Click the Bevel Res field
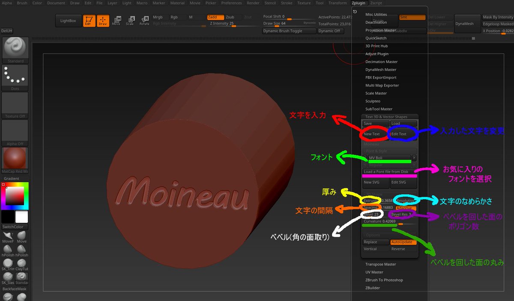Screen dimensions: 514x301 click(403, 215)
